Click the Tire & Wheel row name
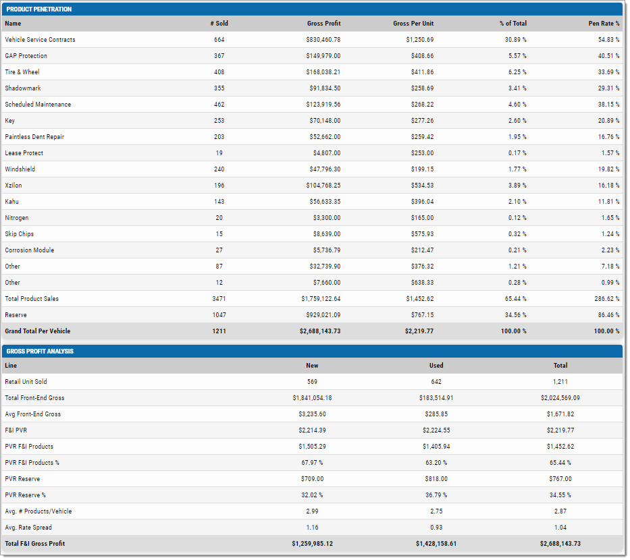This screenshot has width=630, height=560. [22, 72]
